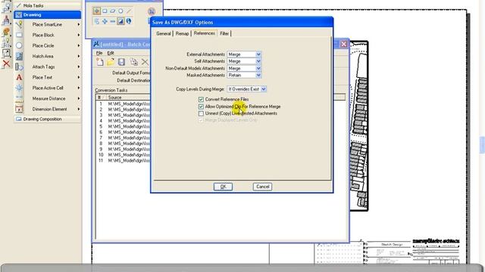Viewport: 485px width, 272px height.
Task: Click the subtract mode minus icon
Action: (x=113, y=21)
